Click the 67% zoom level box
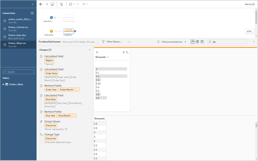Viewport: 258px width, 161px height. coord(249,32)
